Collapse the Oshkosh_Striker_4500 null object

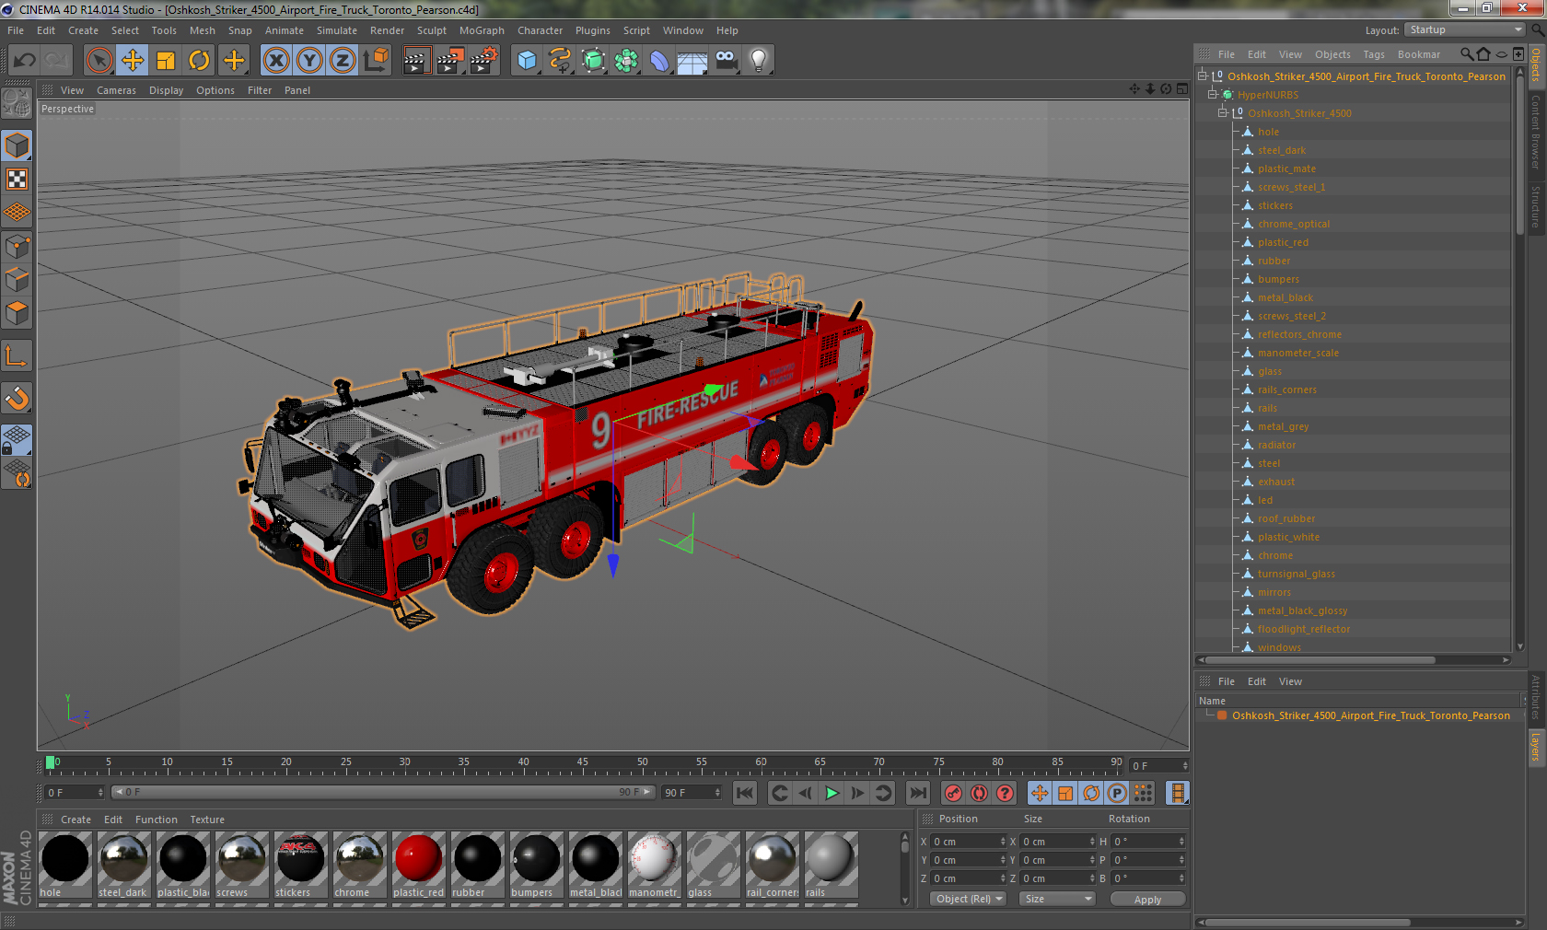(1223, 113)
